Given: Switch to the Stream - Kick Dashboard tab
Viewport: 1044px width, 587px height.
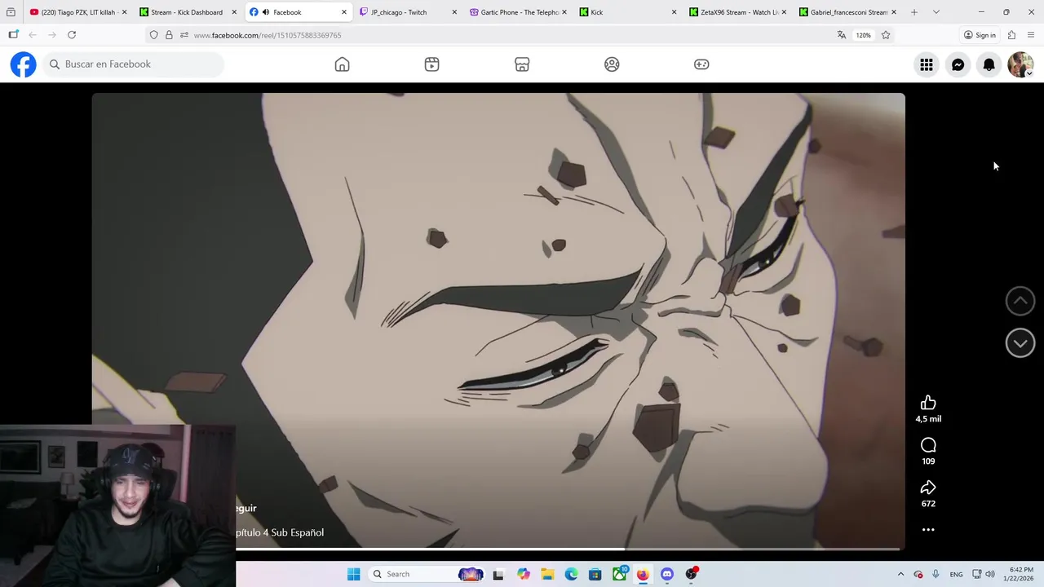Looking at the screenshot, I should point(188,12).
